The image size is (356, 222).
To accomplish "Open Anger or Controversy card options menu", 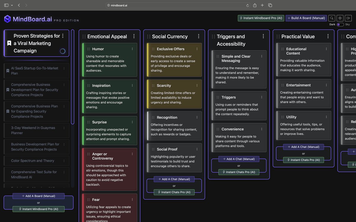I will [132, 154].
